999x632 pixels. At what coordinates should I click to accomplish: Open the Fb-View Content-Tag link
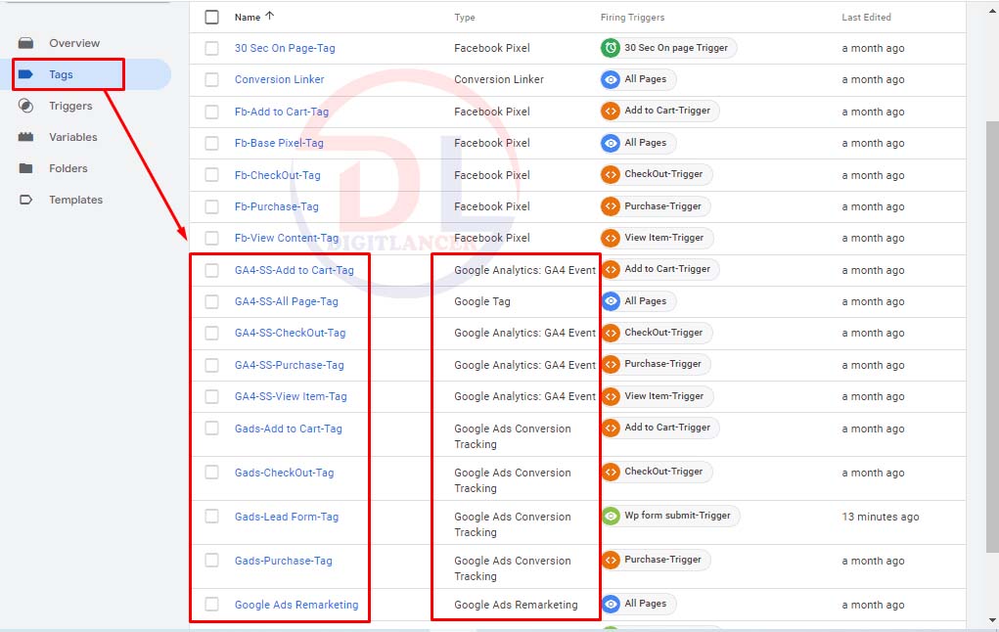click(287, 239)
